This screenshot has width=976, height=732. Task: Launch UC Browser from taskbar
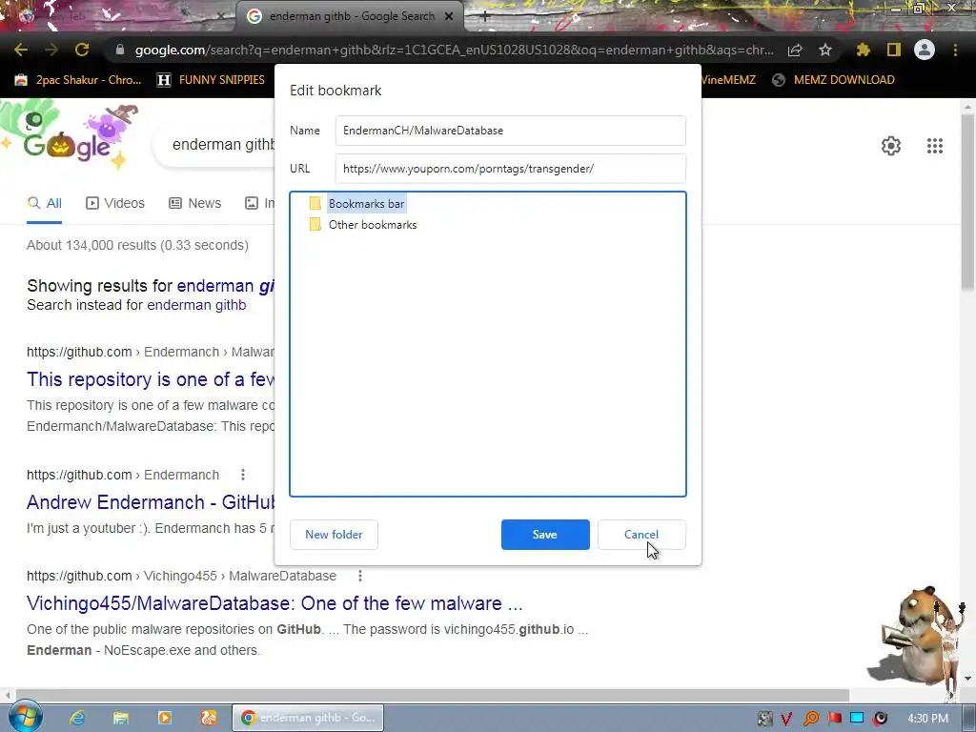click(209, 718)
